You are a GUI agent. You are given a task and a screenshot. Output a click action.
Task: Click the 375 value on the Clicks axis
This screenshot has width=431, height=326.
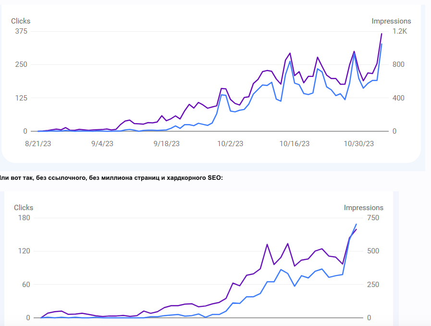pos(22,32)
